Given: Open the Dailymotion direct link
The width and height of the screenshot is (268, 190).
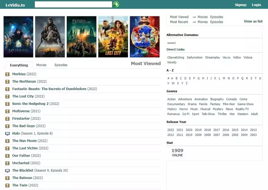Looking at the screenshot, I should point(194,57).
